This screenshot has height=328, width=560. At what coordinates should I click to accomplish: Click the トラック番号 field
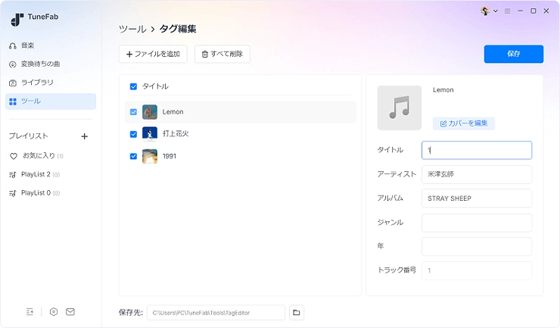(477, 270)
